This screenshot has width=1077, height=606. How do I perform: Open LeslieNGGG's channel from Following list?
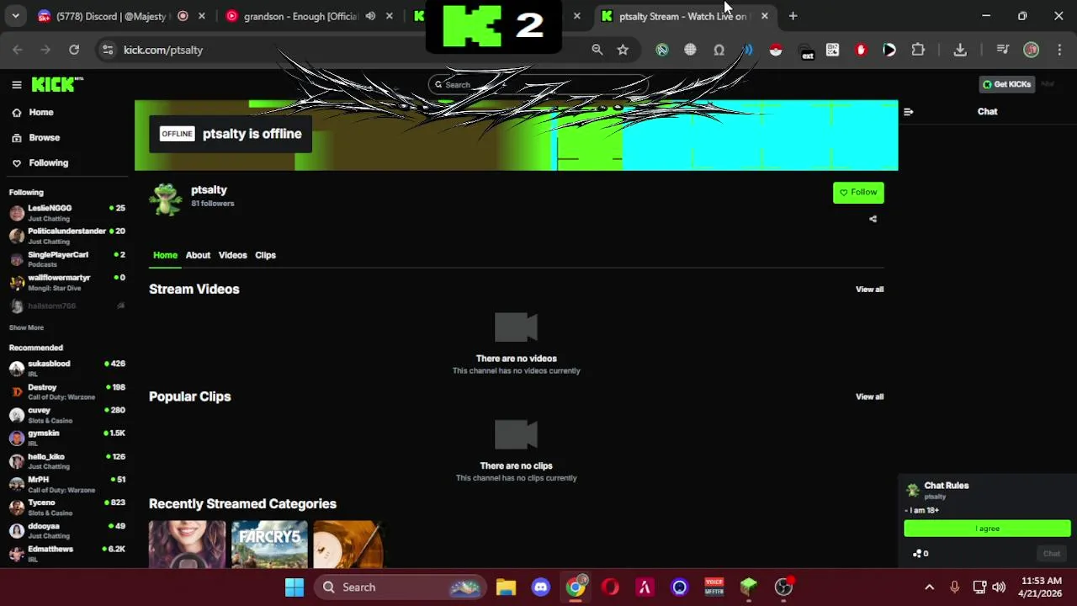coord(67,213)
